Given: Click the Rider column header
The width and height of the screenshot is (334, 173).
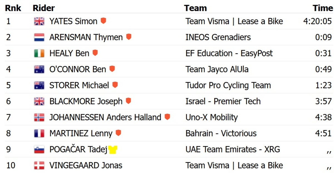Looking at the screenshot, I should (x=44, y=8).
